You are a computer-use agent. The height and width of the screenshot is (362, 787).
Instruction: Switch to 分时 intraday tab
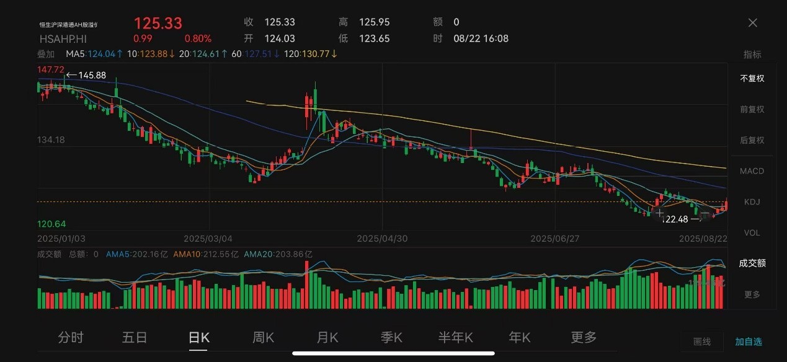click(x=71, y=337)
